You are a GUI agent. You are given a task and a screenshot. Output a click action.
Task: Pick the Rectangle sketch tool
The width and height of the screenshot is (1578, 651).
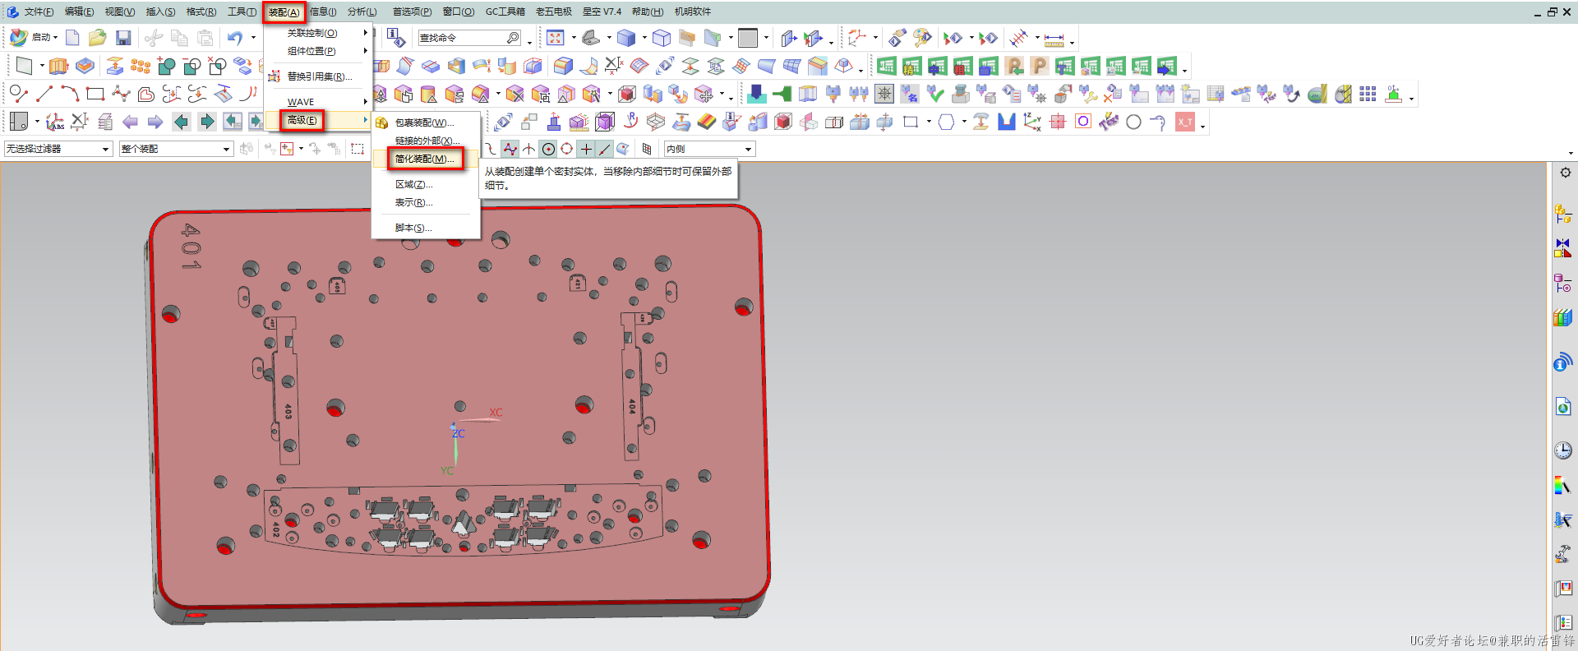click(x=95, y=94)
